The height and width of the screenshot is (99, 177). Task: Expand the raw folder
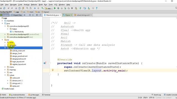pos(5,72)
